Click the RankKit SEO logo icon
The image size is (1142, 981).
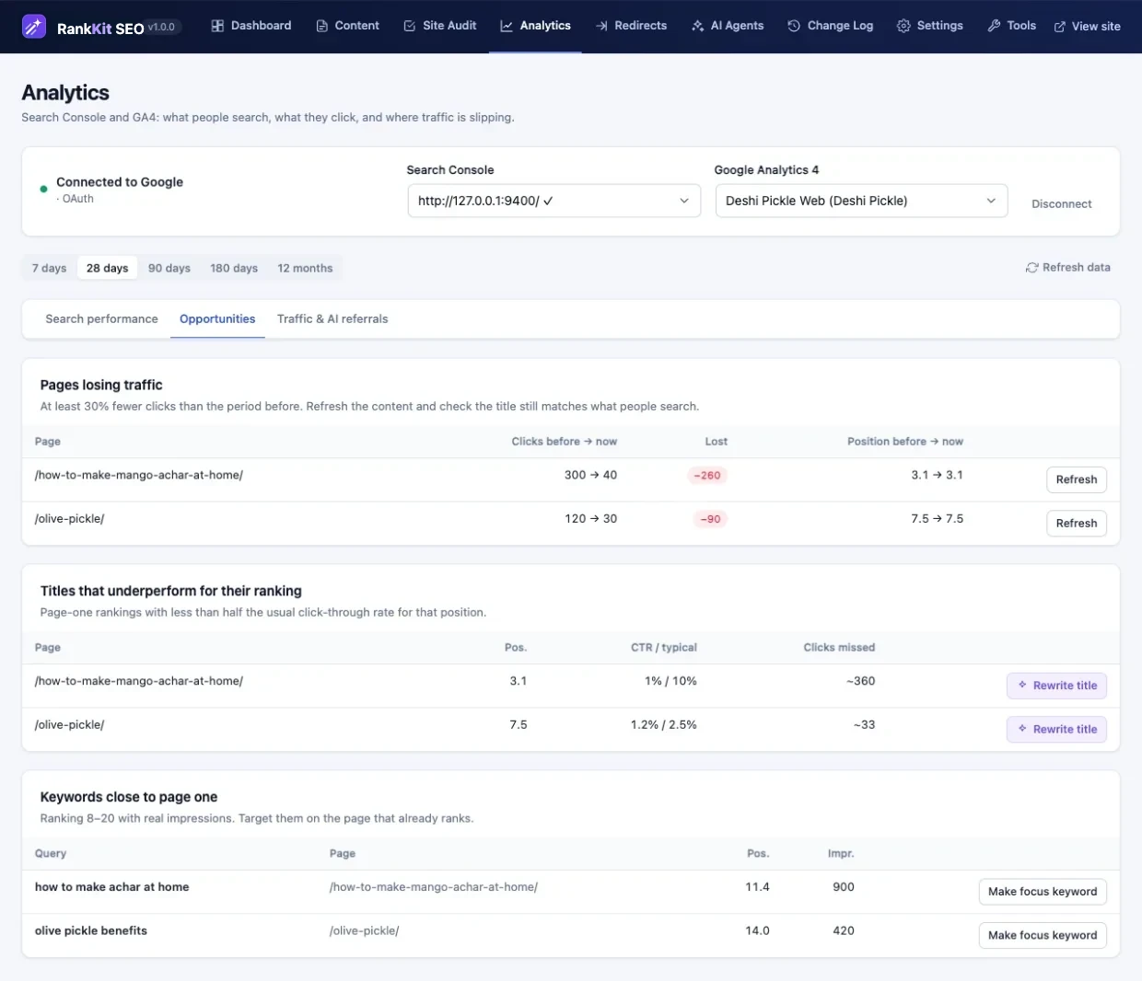coord(34,27)
